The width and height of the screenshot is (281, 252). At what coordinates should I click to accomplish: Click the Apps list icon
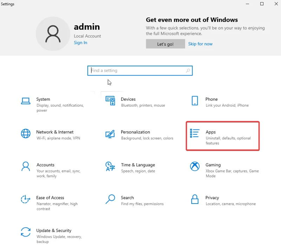195,133
